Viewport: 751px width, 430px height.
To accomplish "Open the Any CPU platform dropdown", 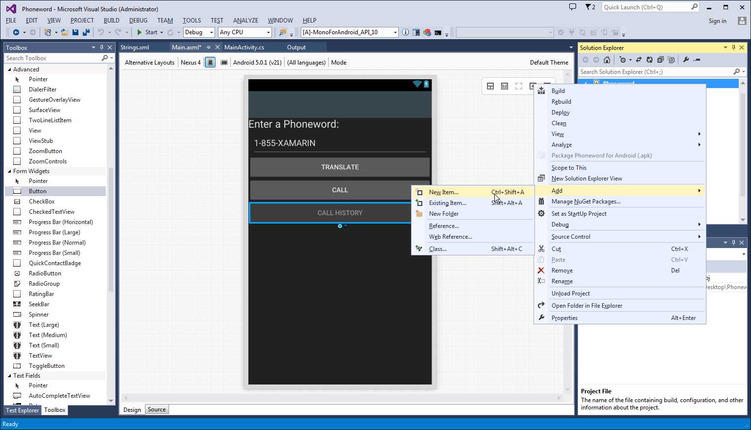I will (x=245, y=32).
